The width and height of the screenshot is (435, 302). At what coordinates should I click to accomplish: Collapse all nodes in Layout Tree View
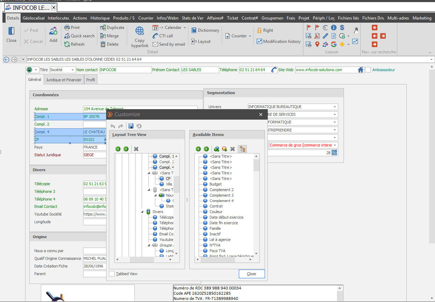pyautogui.click(x=126, y=149)
